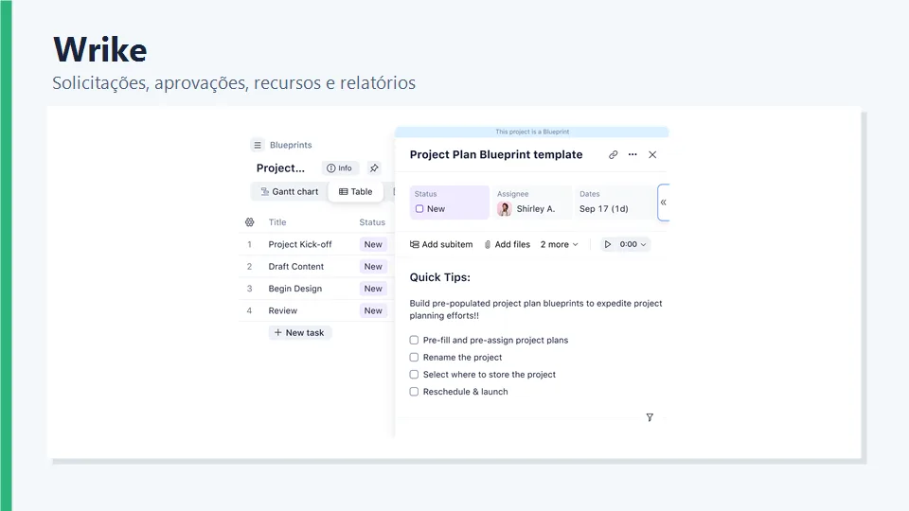Open the 0:00 timer dropdown
The image size is (909, 511).
pos(633,244)
